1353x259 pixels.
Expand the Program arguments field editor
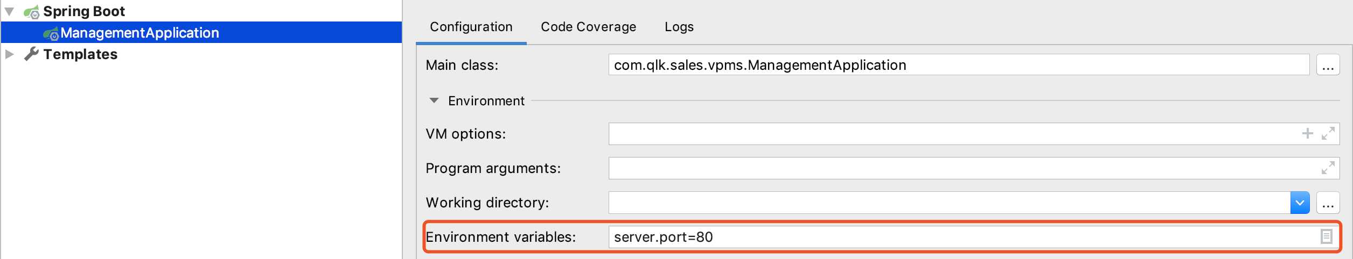[1328, 168]
